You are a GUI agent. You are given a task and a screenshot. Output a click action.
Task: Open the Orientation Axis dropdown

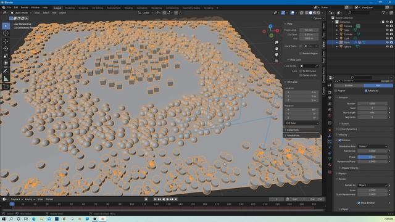372,146
